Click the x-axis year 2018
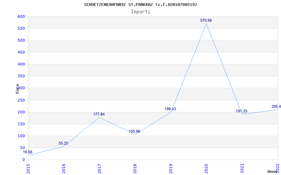The height and width of the screenshot is (175, 281). [135, 169]
